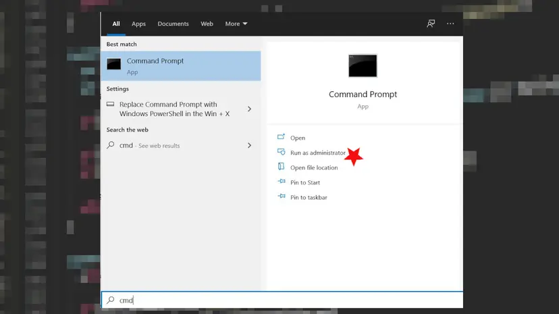The image size is (559, 314).
Task: Click the Command Prompt title in preview pane
Action: (x=363, y=95)
